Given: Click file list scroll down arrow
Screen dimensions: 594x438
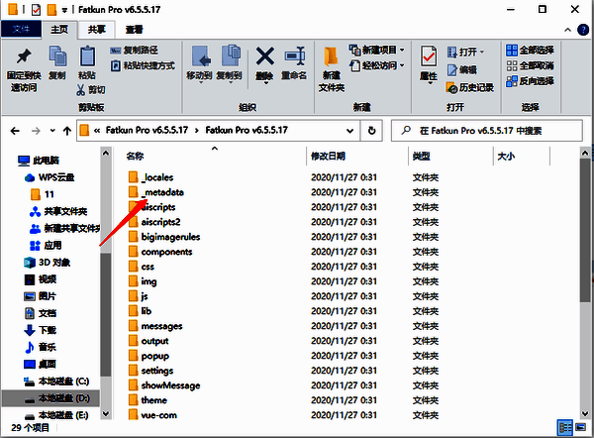Looking at the screenshot, I should (x=585, y=414).
